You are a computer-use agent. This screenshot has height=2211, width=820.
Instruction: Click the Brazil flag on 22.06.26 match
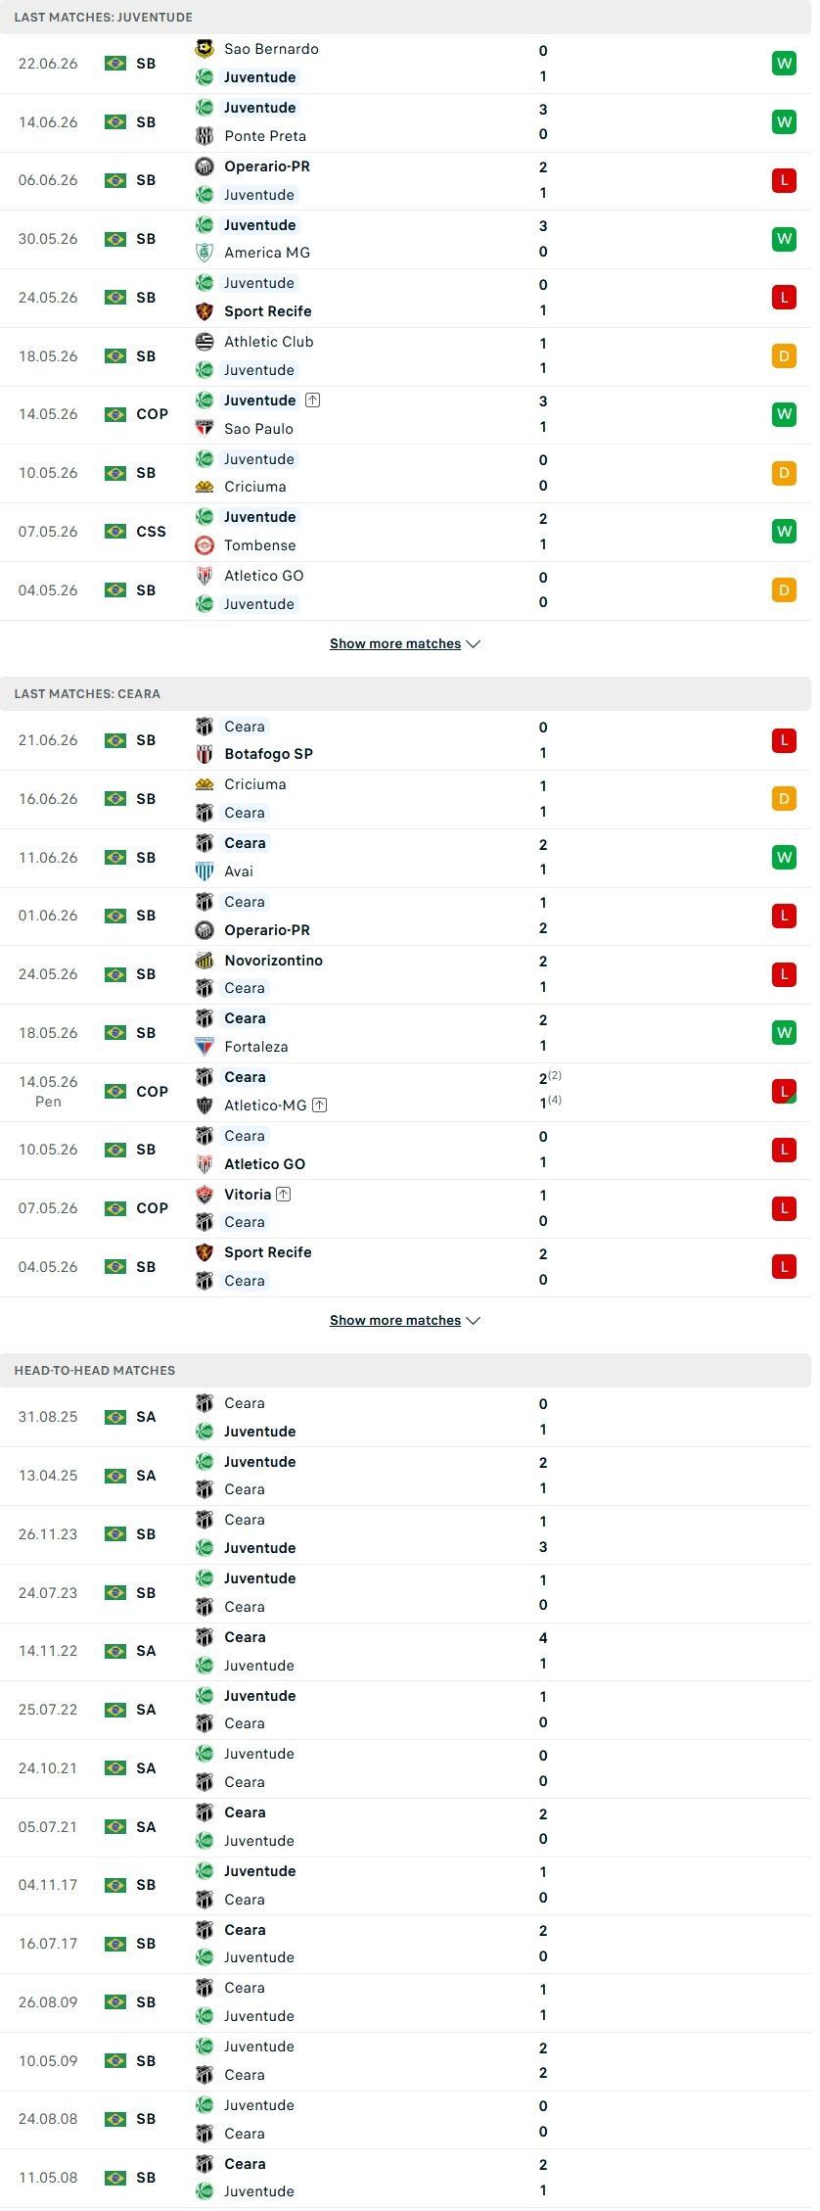click(115, 64)
